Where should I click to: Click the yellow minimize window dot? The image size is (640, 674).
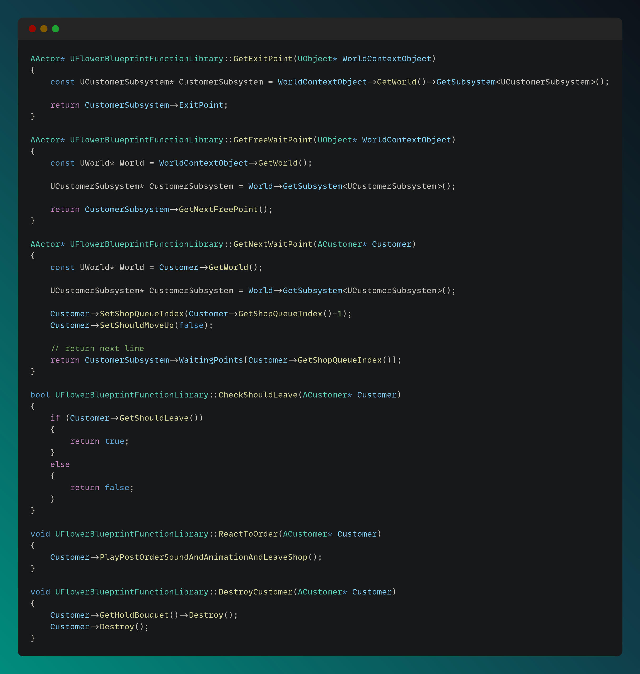(44, 29)
